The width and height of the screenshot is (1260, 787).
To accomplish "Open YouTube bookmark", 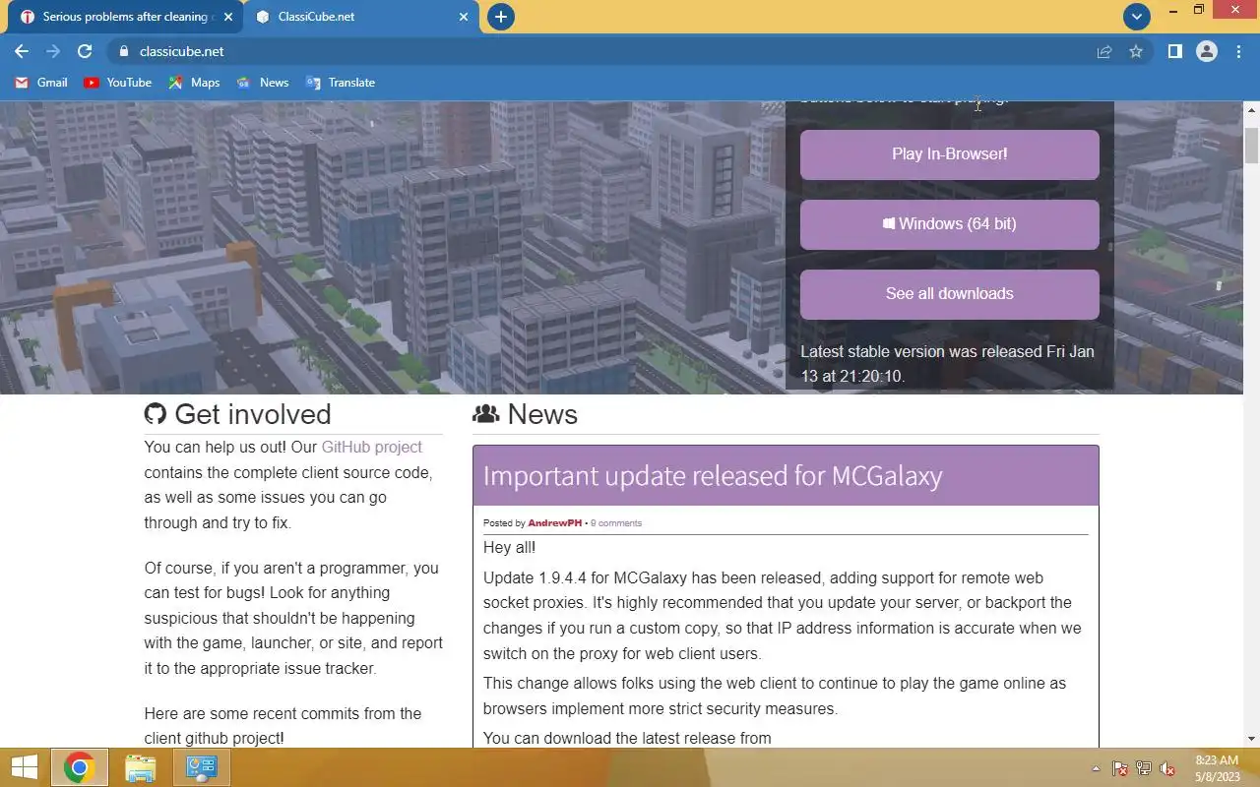I will point(118,83).
